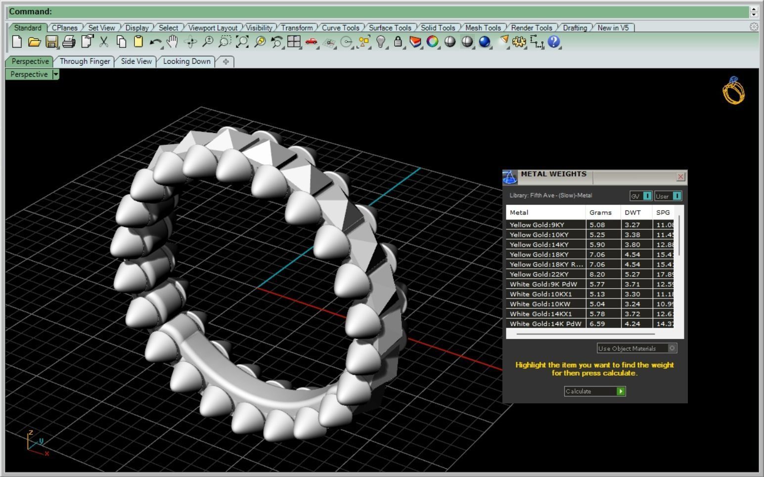Click the gold ring logo in viewport
Viewport: 764px width, 477px height.
[x=733, y=90]
